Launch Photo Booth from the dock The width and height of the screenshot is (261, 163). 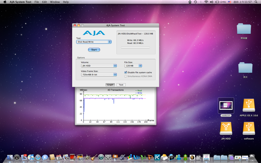[x=73, y=157]
